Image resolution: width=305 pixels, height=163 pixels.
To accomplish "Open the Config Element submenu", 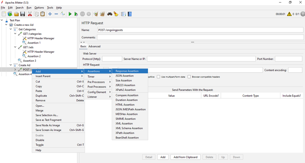I will pyautogui.click(x=98, y=92).
